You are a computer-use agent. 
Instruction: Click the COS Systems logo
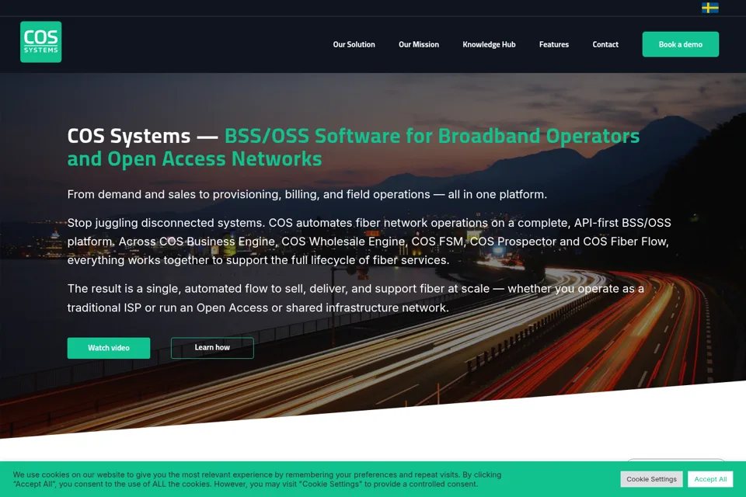pyautogui.click(x=41, y=42)
